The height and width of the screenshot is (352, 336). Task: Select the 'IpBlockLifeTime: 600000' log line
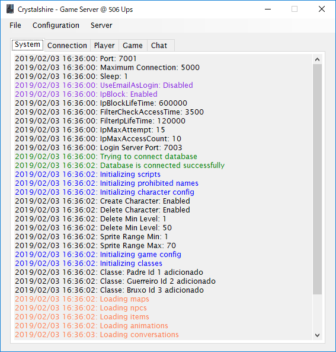click(101, 103)
